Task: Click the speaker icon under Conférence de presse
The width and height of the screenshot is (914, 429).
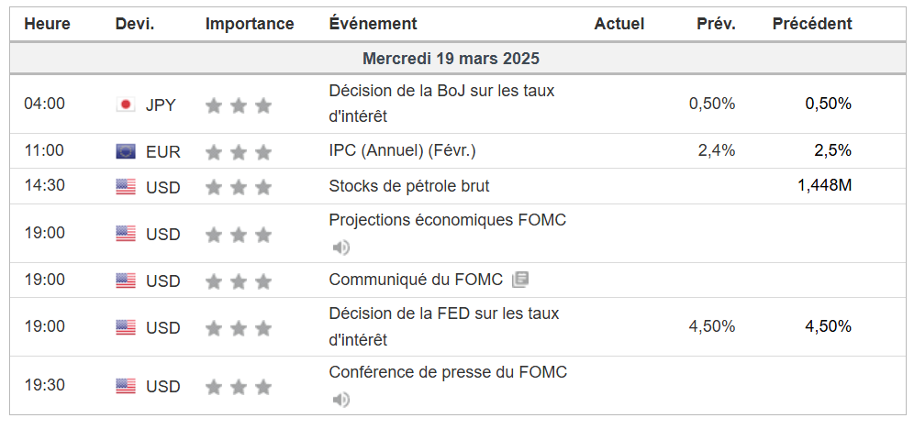Action: tap(341, 399)
